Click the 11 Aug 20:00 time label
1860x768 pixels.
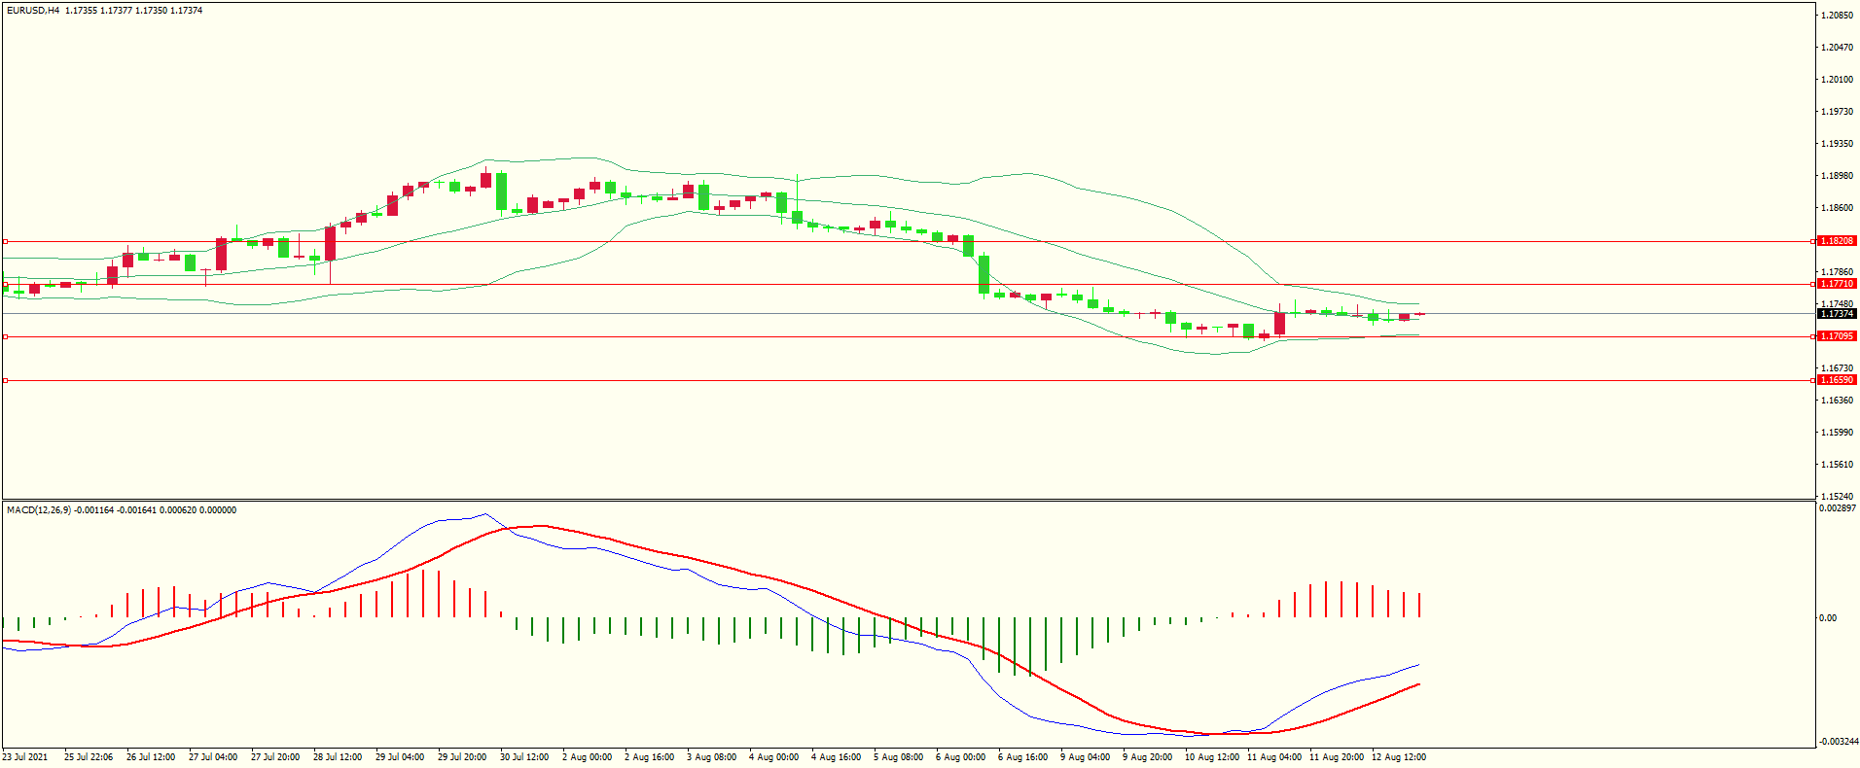click(x=1337, y=757)
